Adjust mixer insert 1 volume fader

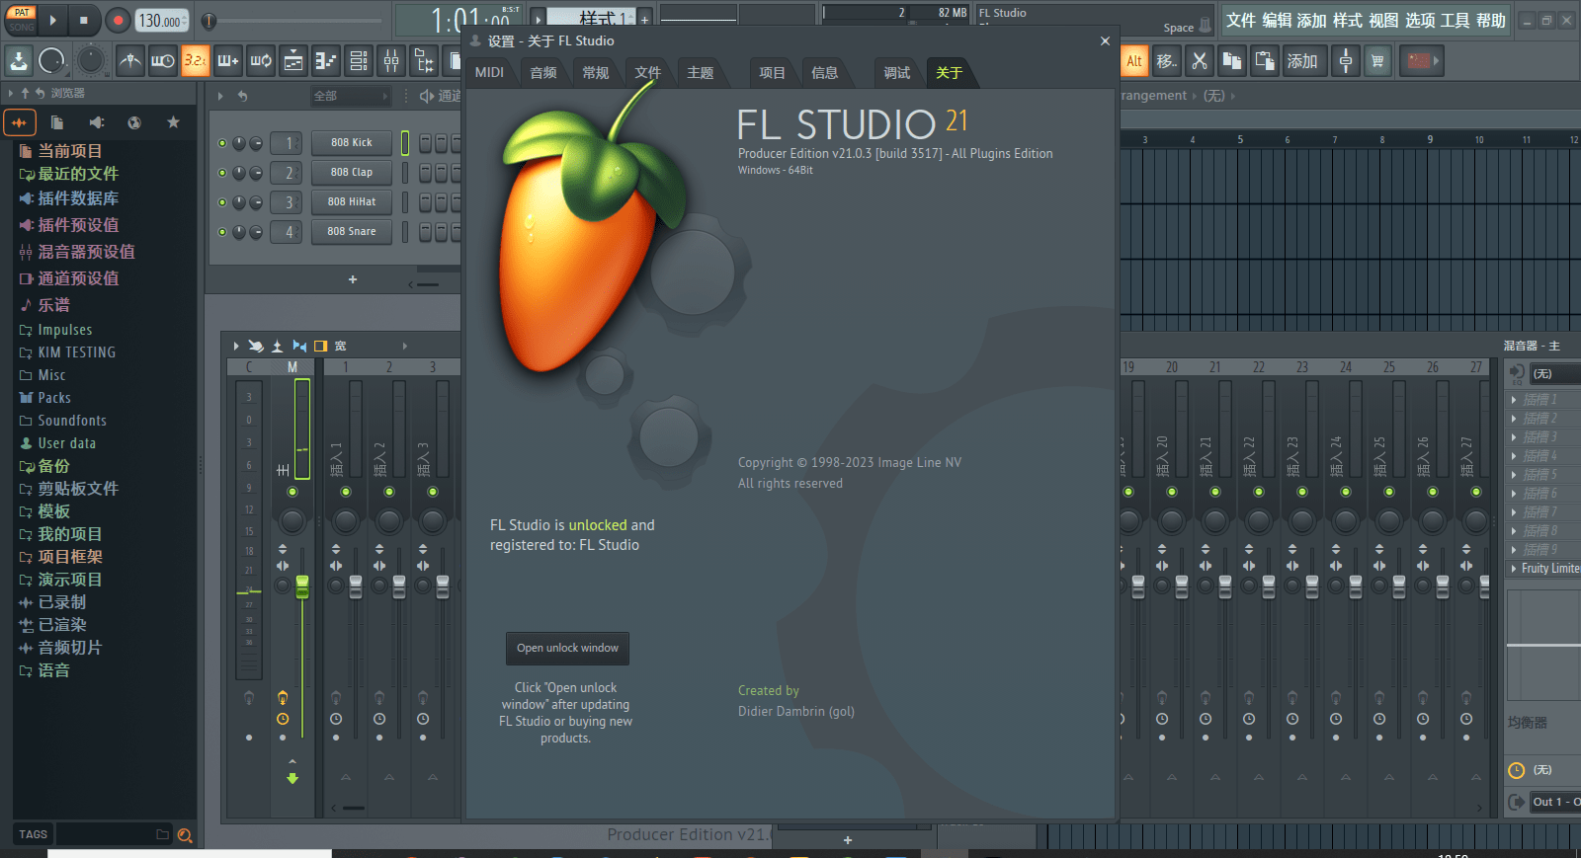[x=356, y=586]
